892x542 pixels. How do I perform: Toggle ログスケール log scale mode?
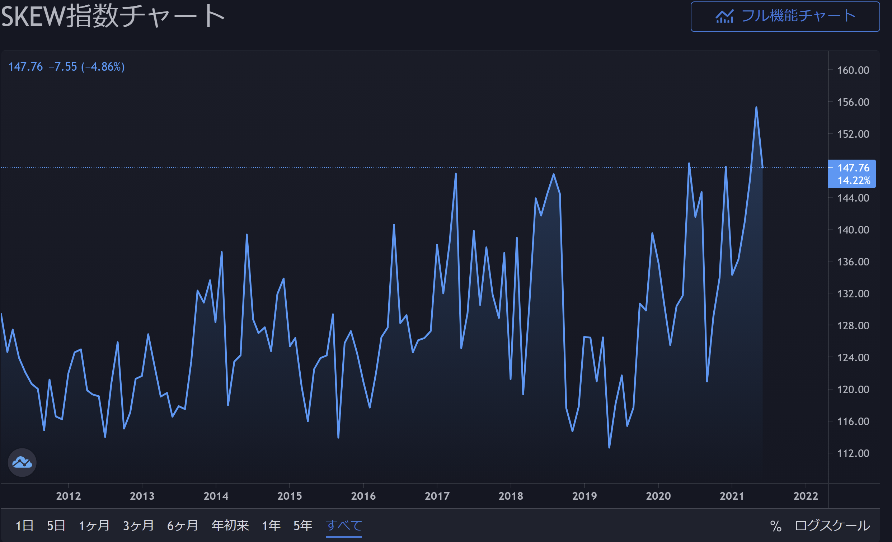click(832, 525)
